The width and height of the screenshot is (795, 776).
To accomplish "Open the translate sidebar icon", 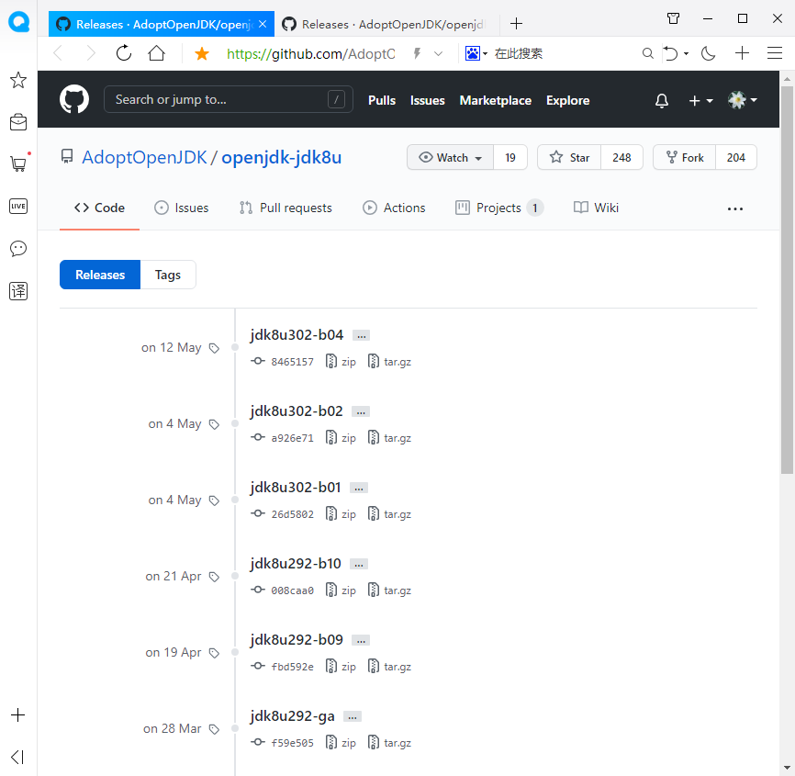I will click(18, 291).
